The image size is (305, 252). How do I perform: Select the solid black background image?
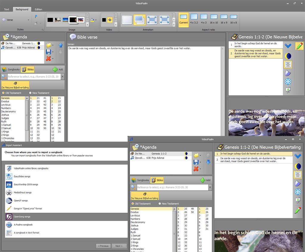50,20
